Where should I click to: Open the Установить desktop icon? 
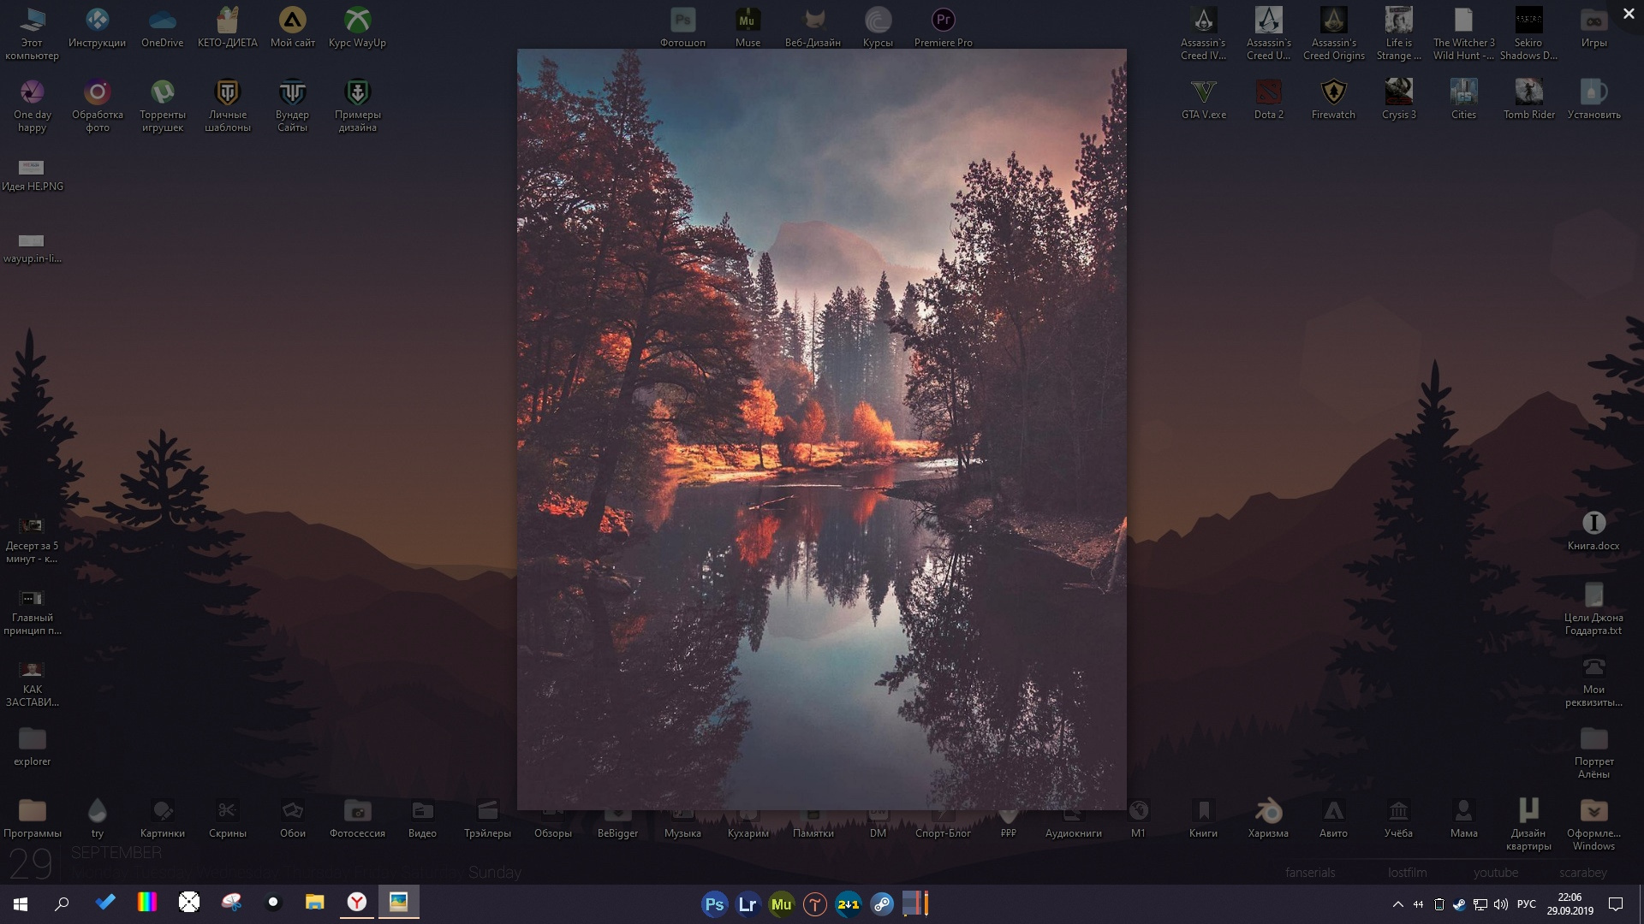click(x=1593, y=98)
